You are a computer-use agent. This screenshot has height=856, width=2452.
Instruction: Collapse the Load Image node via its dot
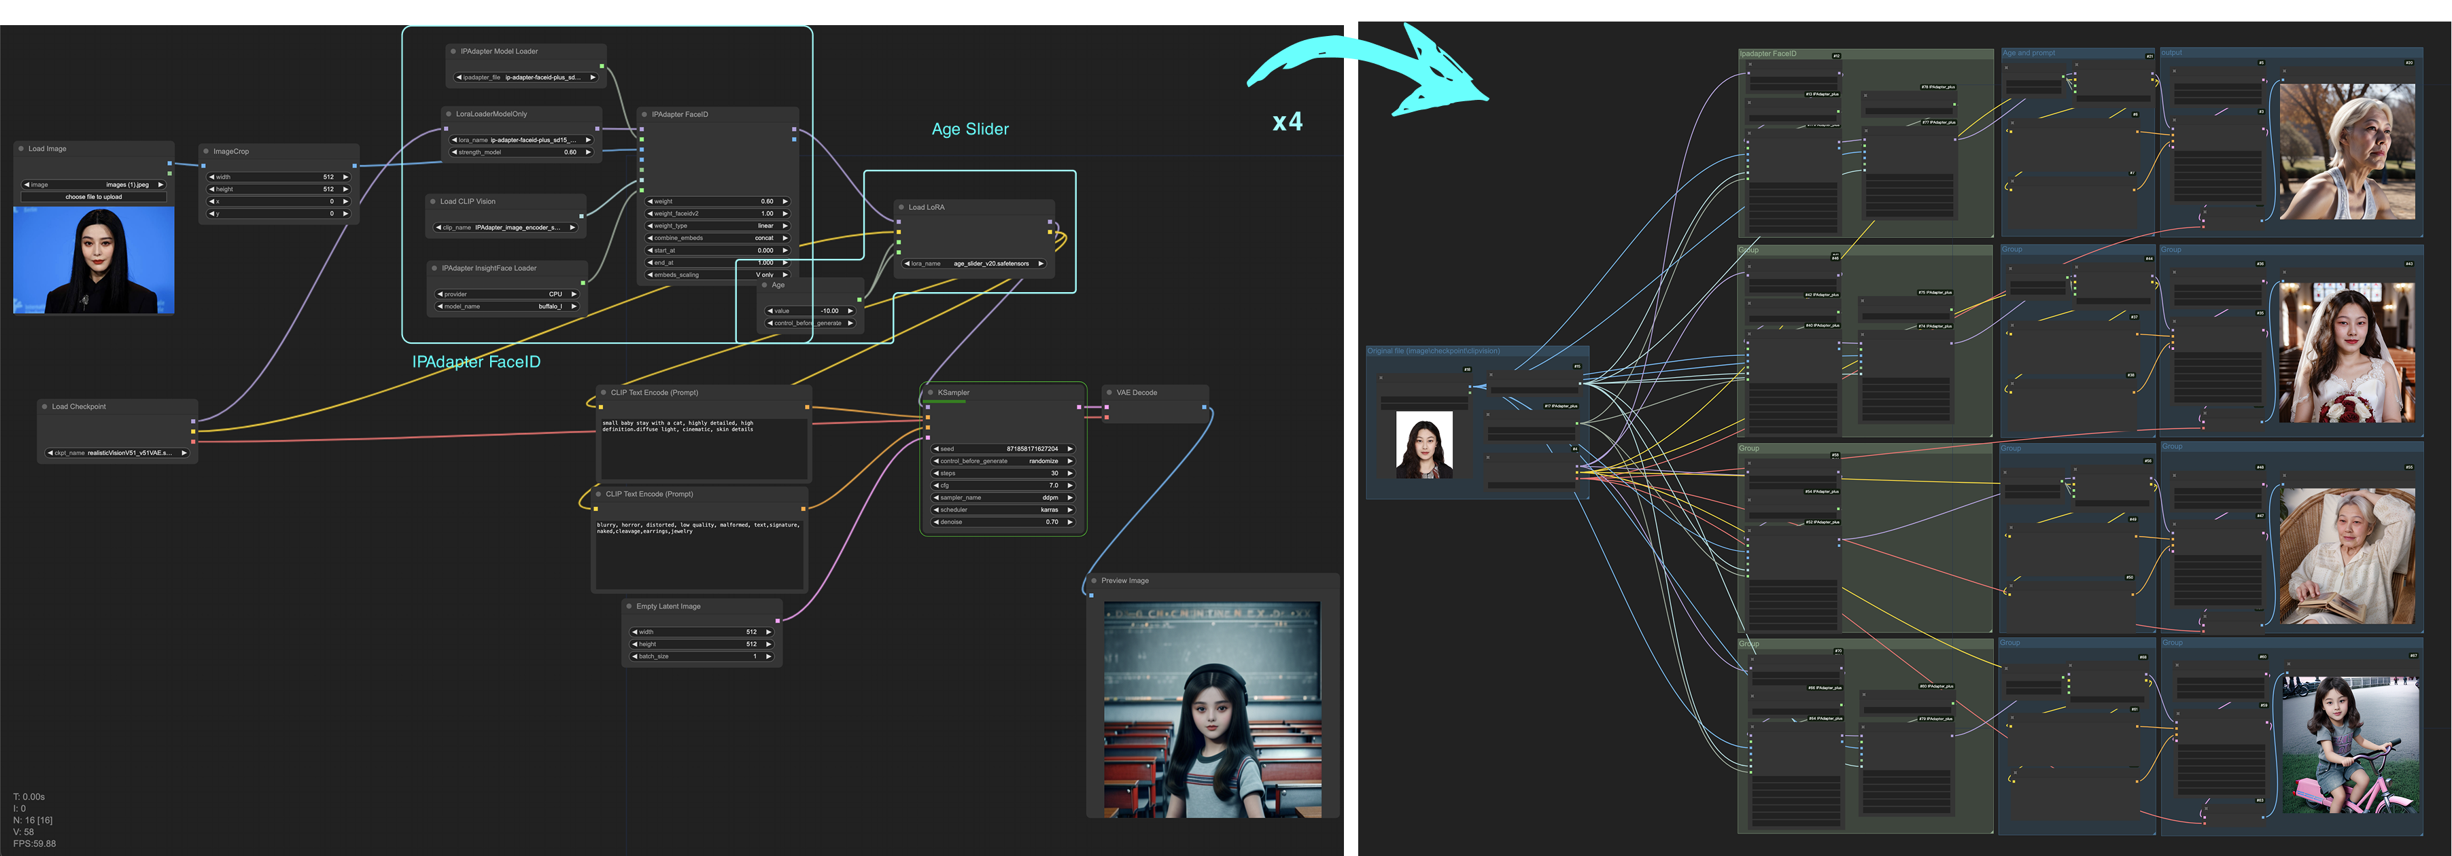point(21,149)
